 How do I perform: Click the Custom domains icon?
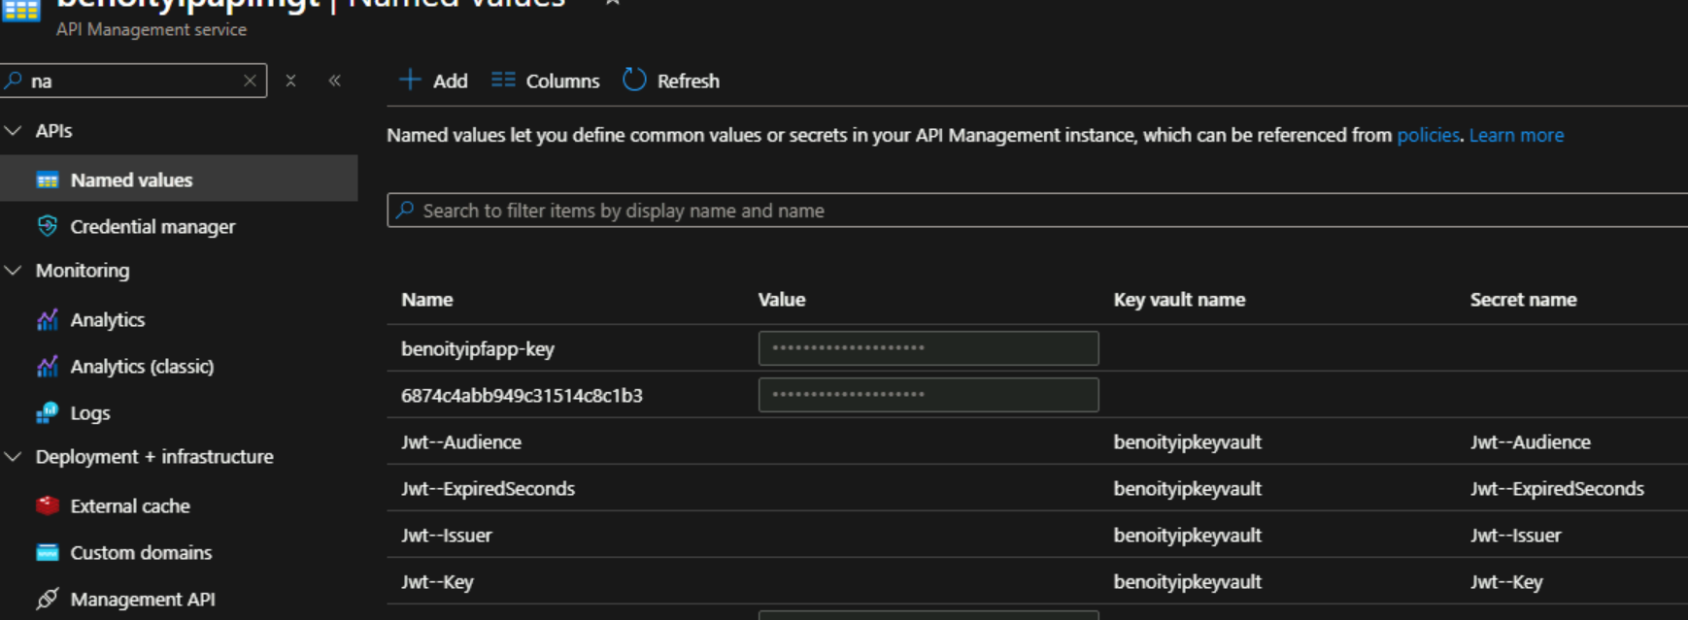pos(47,552)
